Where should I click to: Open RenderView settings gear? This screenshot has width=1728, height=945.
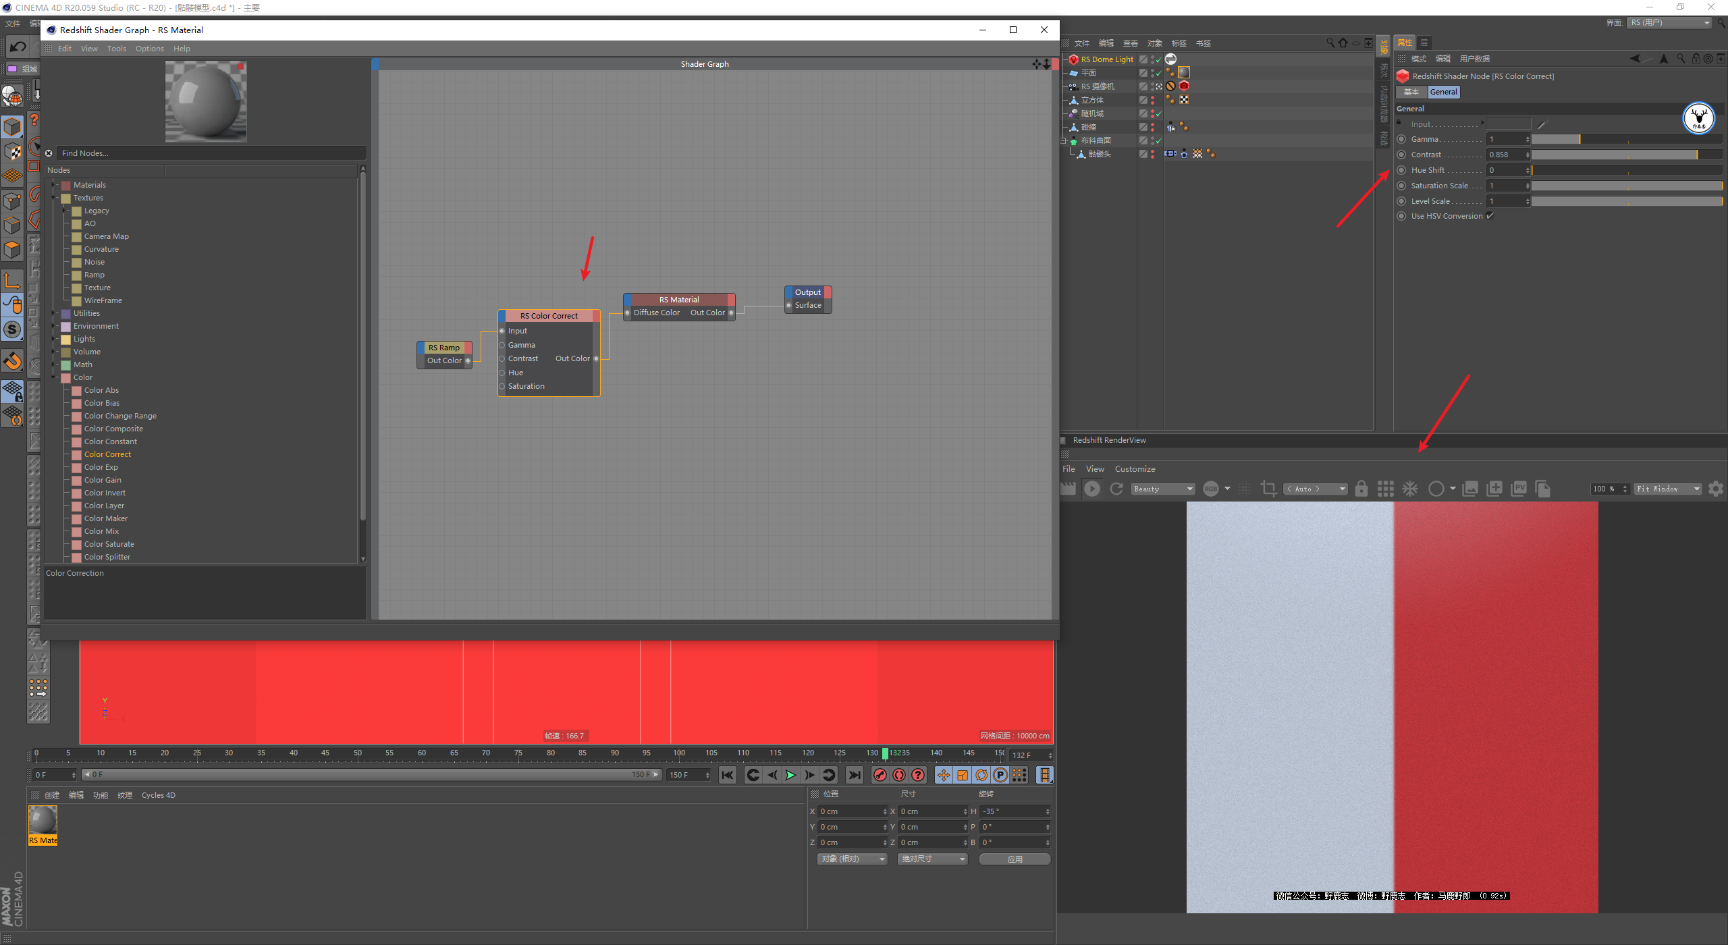1715,489
